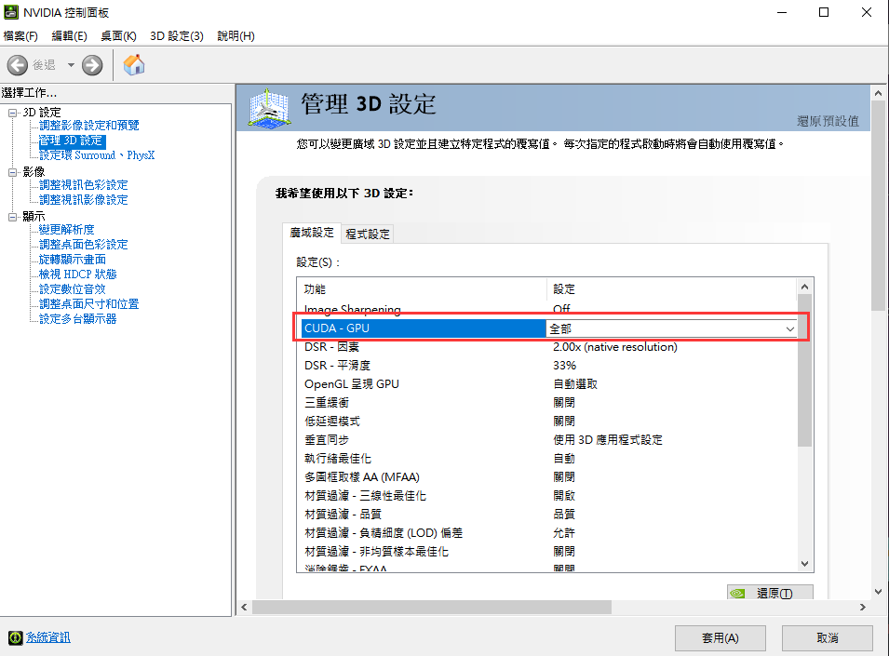
Task: Select the 執行緒最佳化 row
Action: (x=547, y=459)
